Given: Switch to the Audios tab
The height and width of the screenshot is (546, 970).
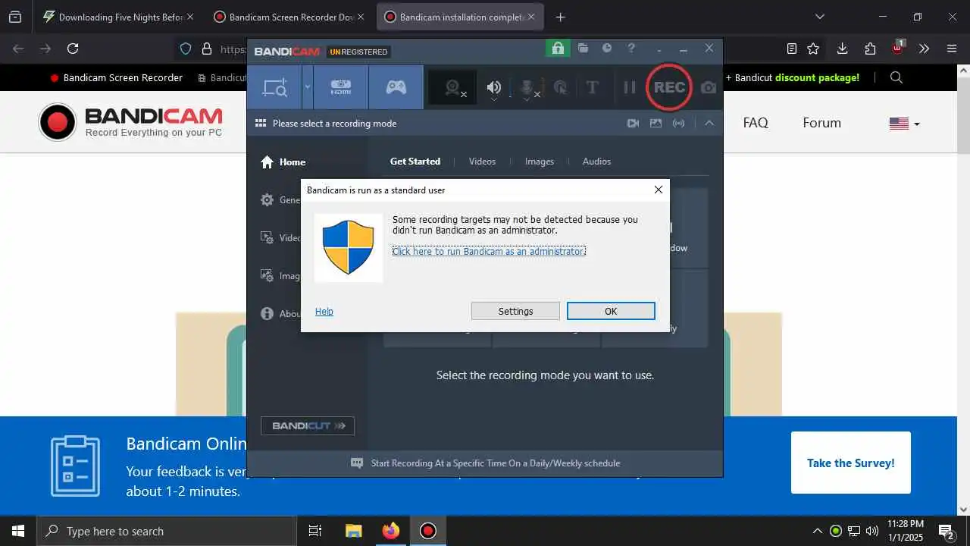Looking at the screenshot, I should (596, 162).
